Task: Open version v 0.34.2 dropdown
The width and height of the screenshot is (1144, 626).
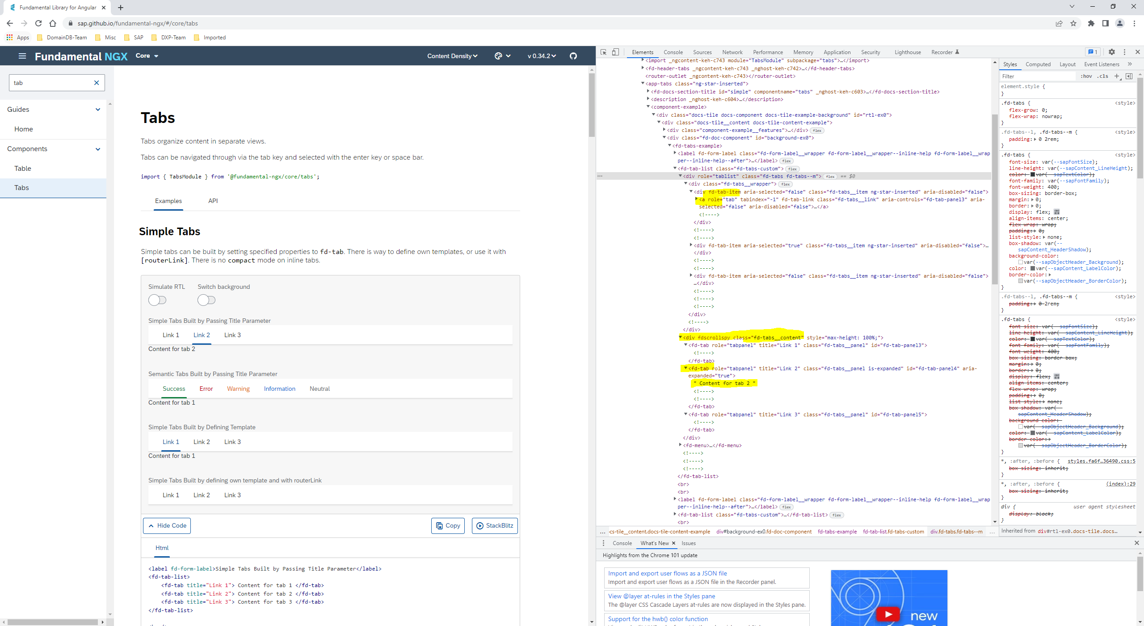Action: pos(542,56)
